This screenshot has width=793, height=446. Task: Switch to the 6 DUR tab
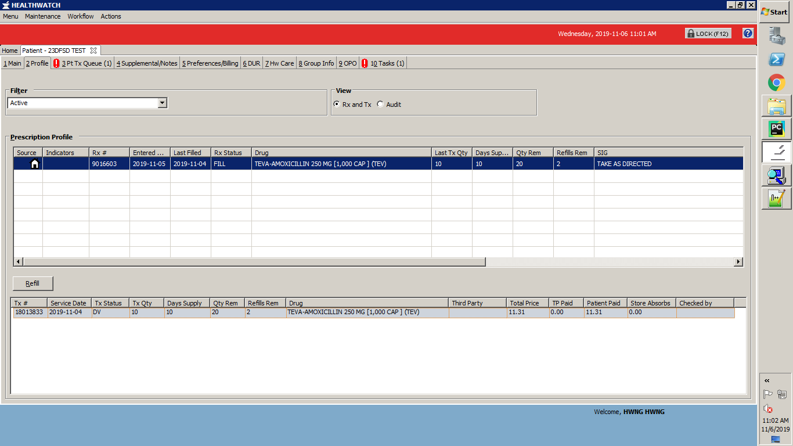(251, 63)
